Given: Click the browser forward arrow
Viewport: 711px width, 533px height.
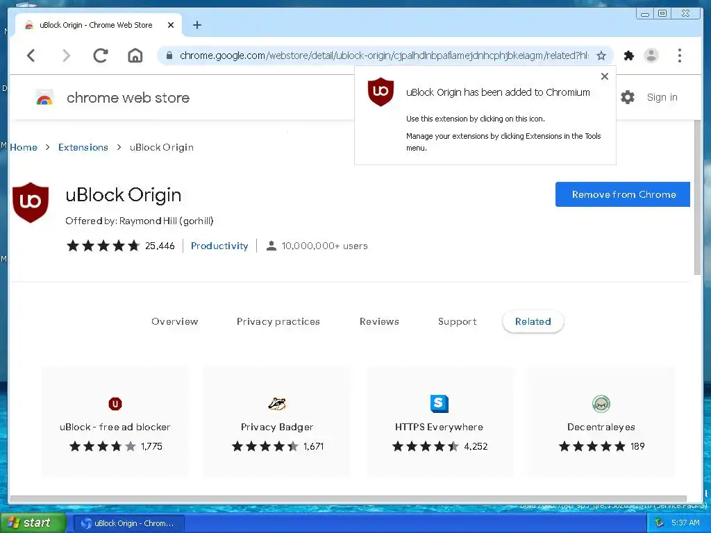Looking at the screenshot, I should (x=66, y=56).
